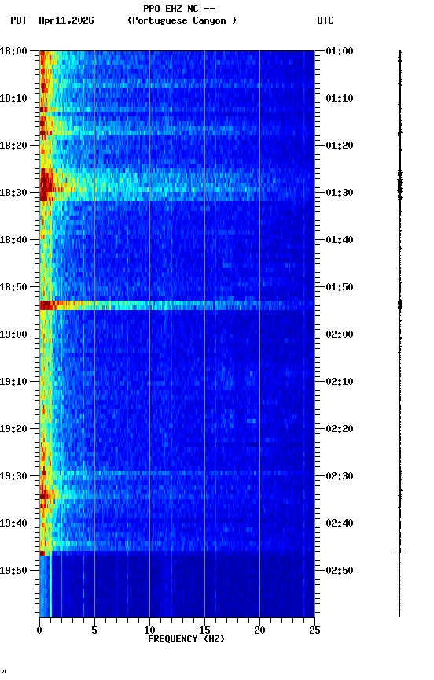Click the '02:30' UTC time label
Screen dimensions: 434x680
pos(340,477)
